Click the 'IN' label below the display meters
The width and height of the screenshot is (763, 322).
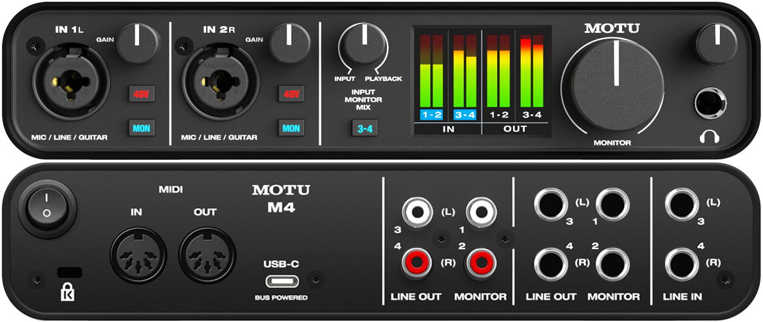point(447,129)
